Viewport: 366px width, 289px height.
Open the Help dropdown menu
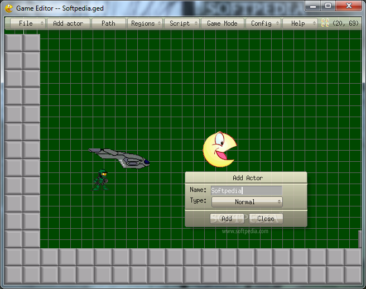[x=300, y=23]
